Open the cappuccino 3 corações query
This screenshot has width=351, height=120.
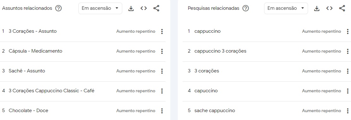tap(220, 51)
